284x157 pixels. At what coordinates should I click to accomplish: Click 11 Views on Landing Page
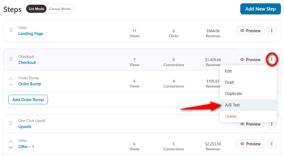134,33
